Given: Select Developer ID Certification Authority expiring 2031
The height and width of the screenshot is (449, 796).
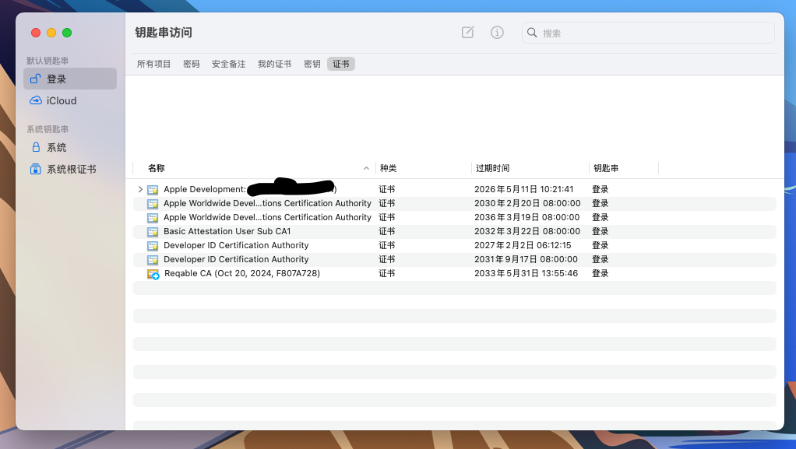Looking at the screenshot, I should (454, 259).
